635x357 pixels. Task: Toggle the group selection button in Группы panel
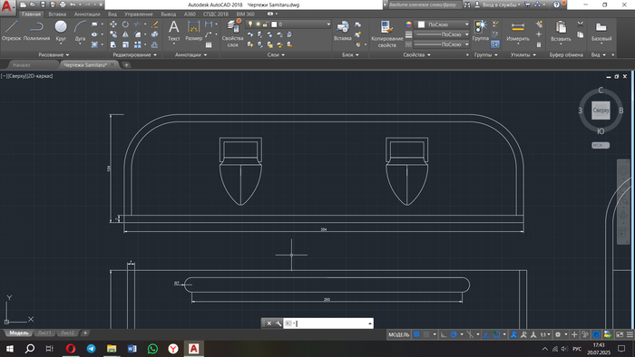point(495,44)
